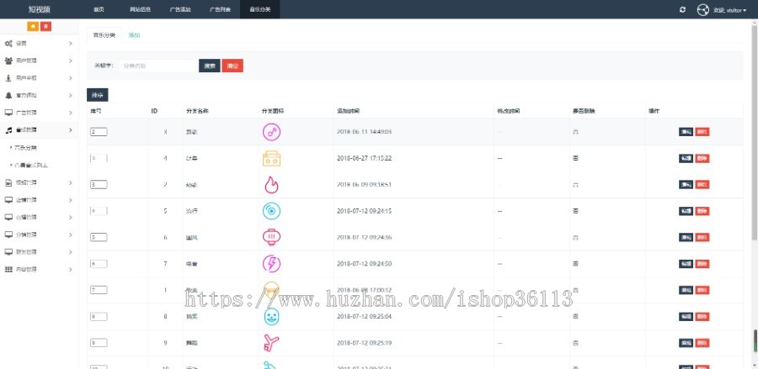Switch to the 添加 (add) tab
This screenshot has width=758, height=369.
coord(134,35)
